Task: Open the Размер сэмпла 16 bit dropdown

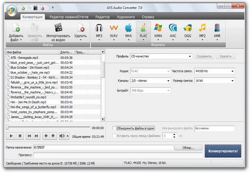Action: tap(214, 81)
